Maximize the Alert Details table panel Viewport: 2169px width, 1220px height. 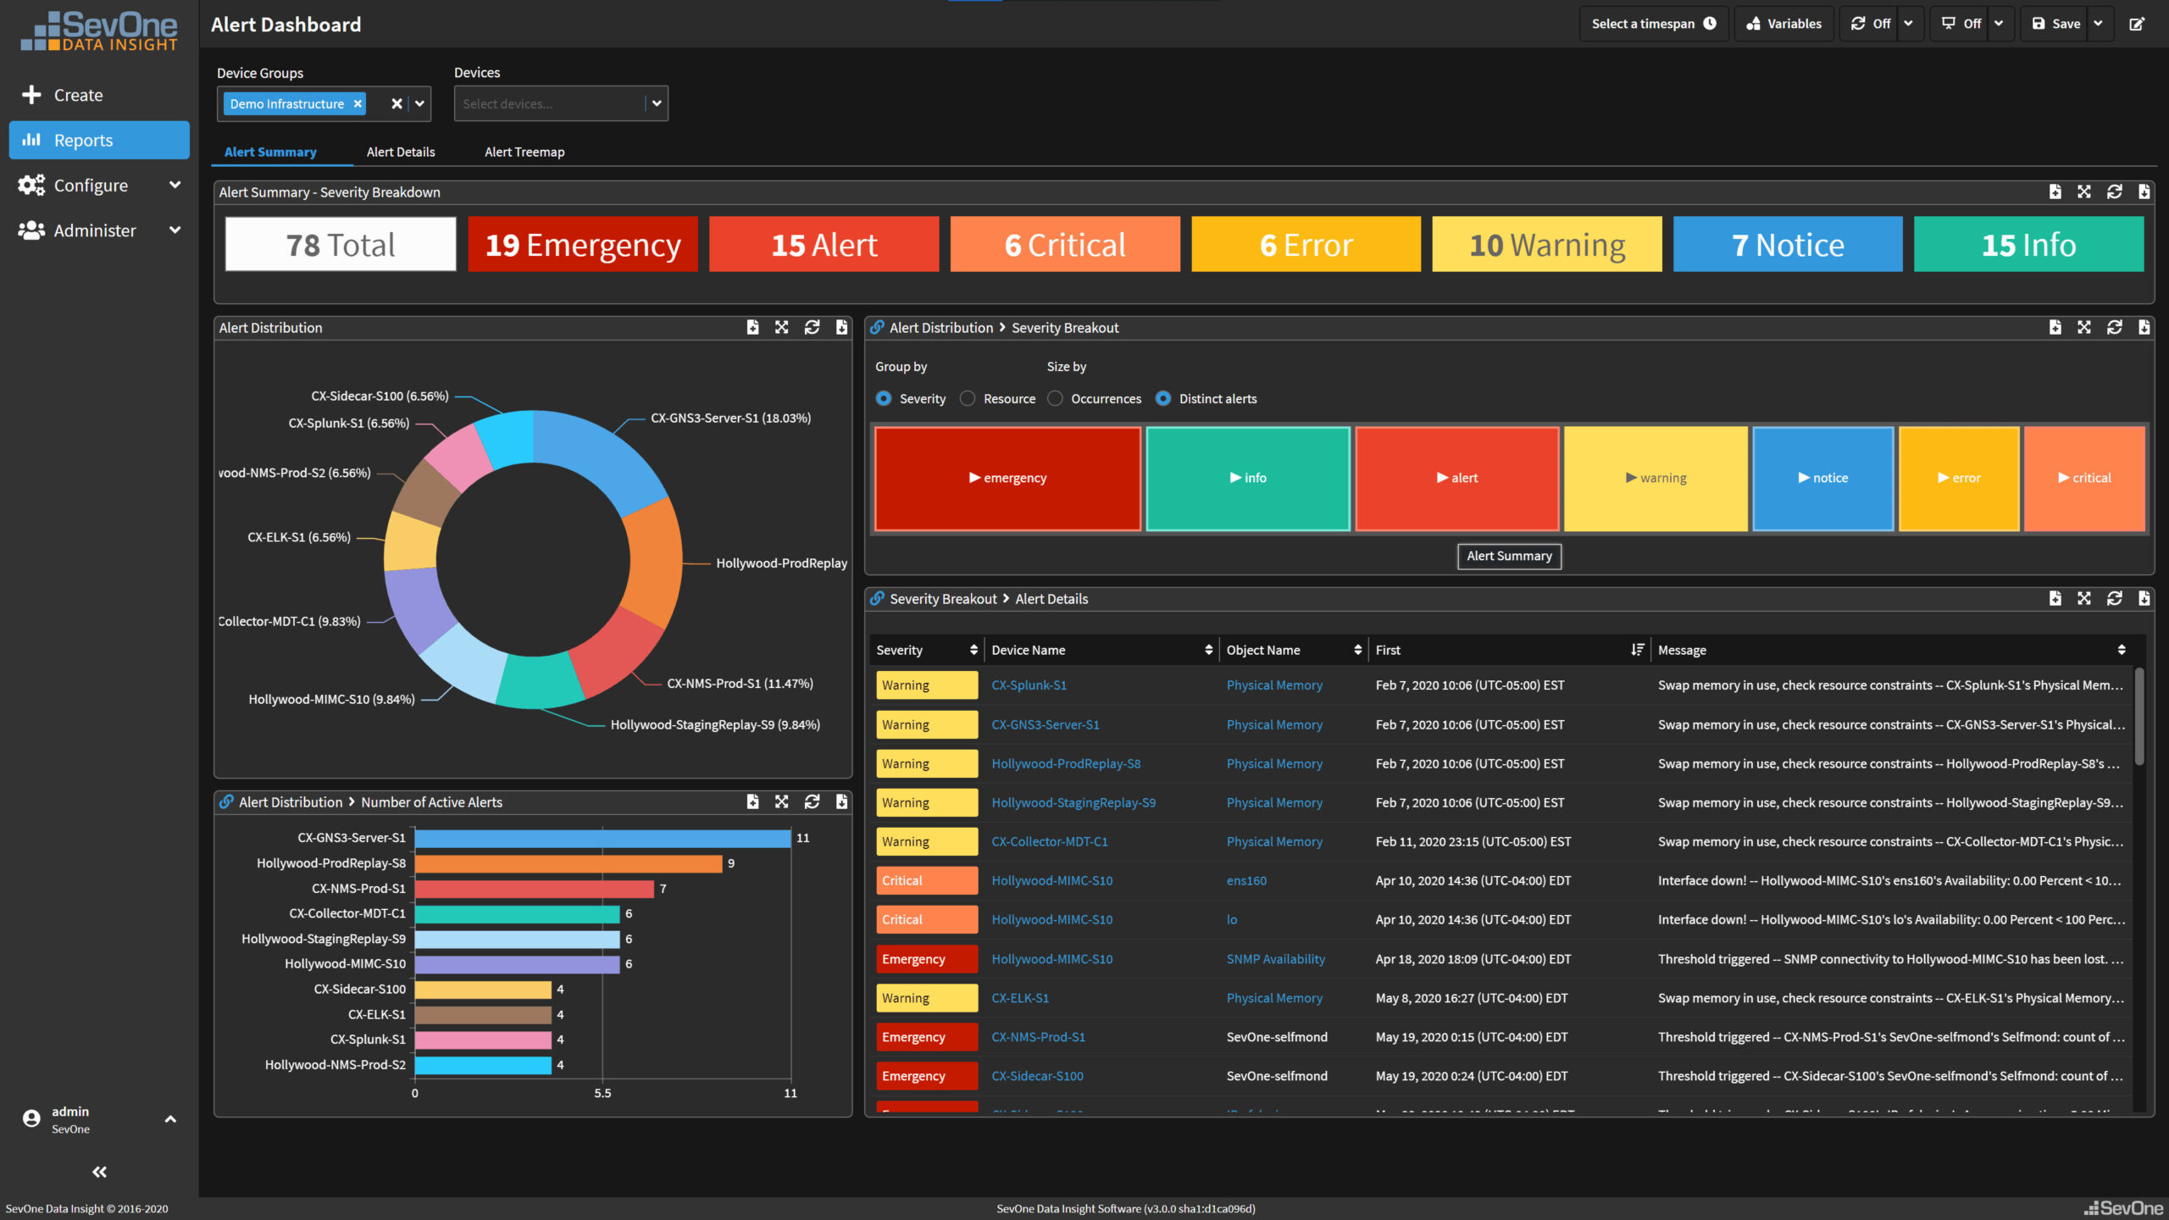2084,598
